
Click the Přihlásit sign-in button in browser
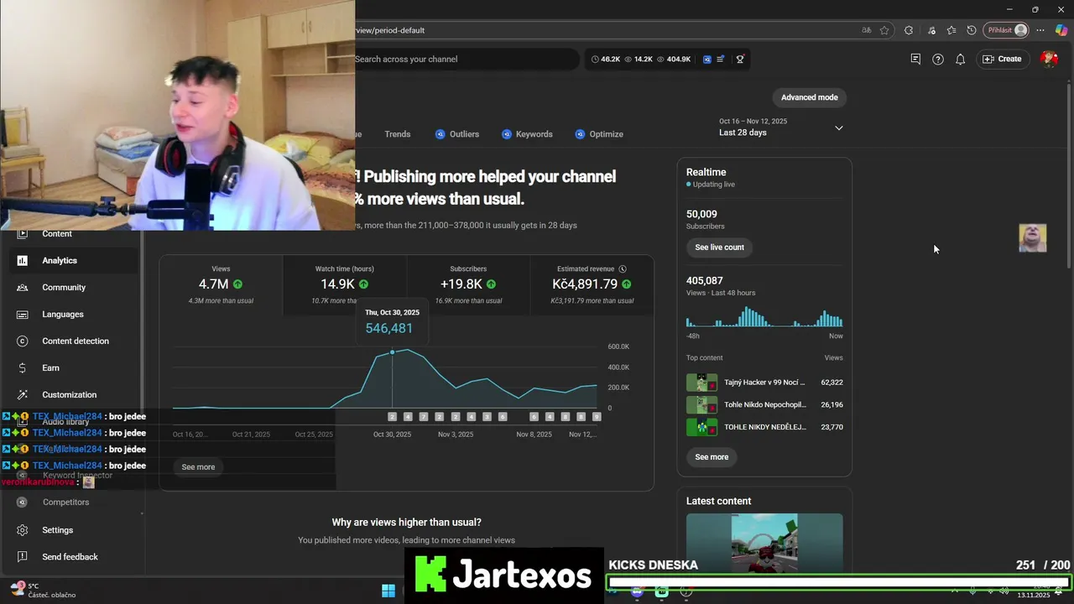[x=1006, y=30]
